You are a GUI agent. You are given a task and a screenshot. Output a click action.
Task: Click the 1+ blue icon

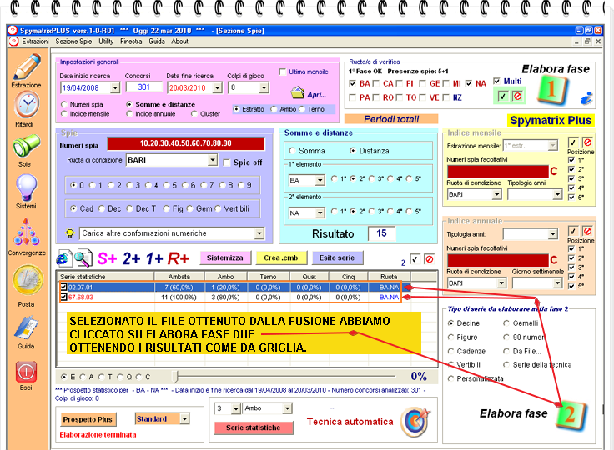point(154,258)
